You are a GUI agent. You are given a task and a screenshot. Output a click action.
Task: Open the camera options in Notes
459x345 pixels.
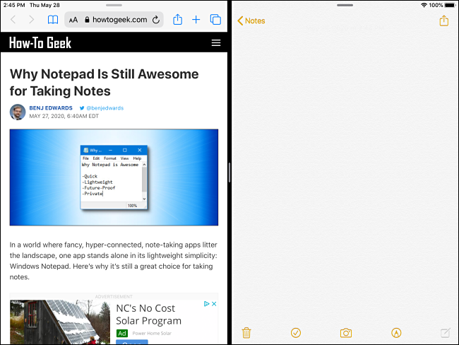click(x=346, y=333)
